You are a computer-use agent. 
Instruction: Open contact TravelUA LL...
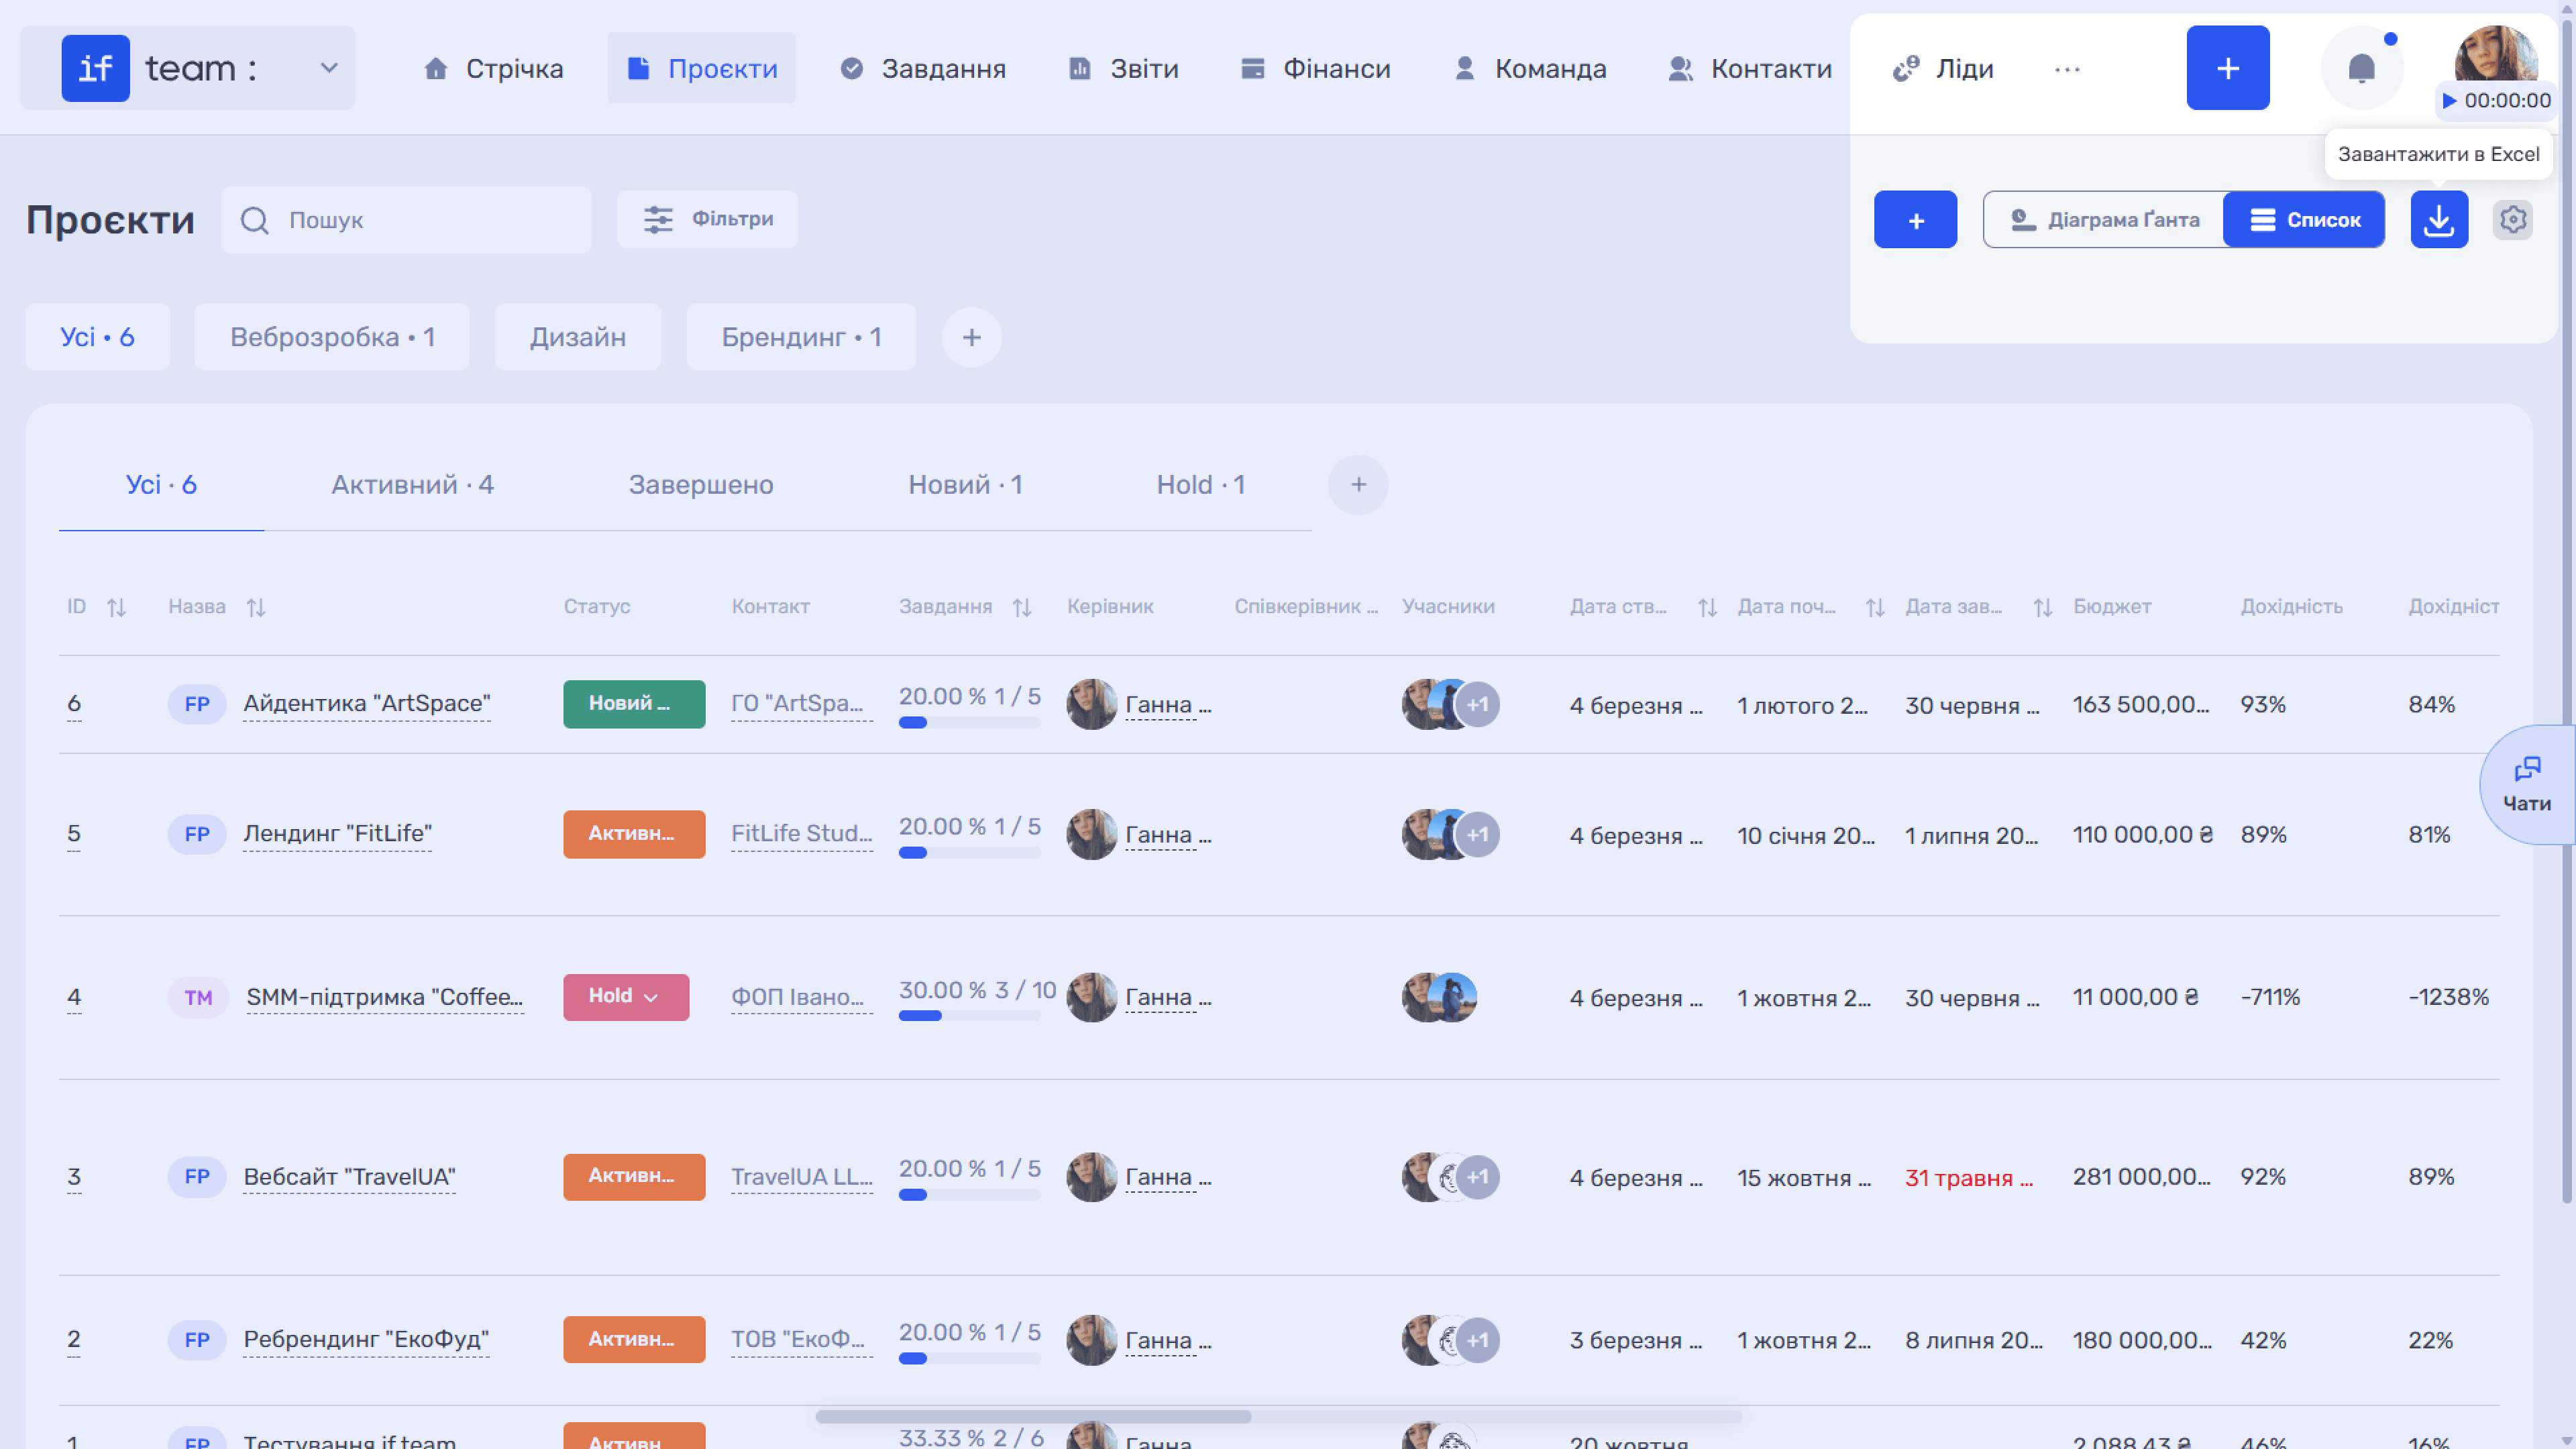coord(801,1177)
